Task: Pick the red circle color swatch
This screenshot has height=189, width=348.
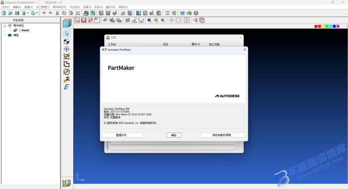Action: (316, 26)
